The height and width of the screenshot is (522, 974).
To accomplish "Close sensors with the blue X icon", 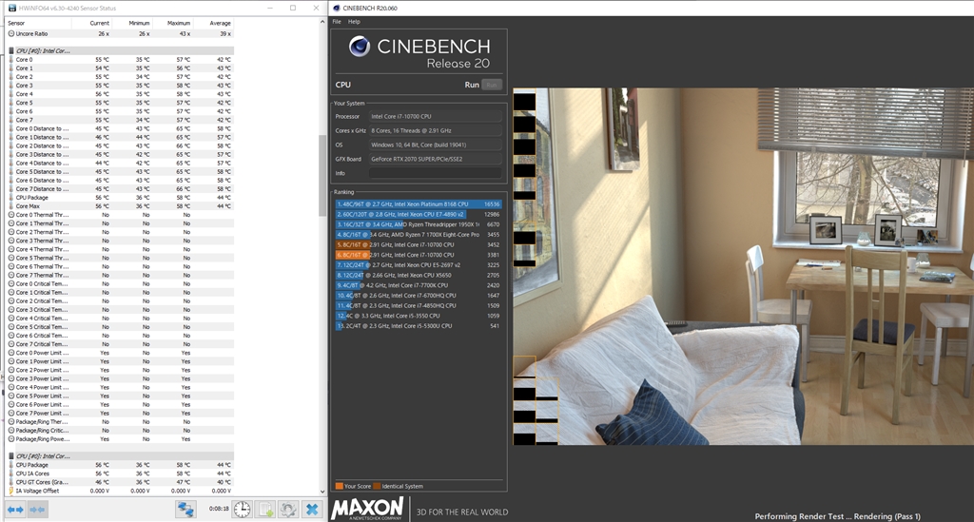I will tap(312, 510).
